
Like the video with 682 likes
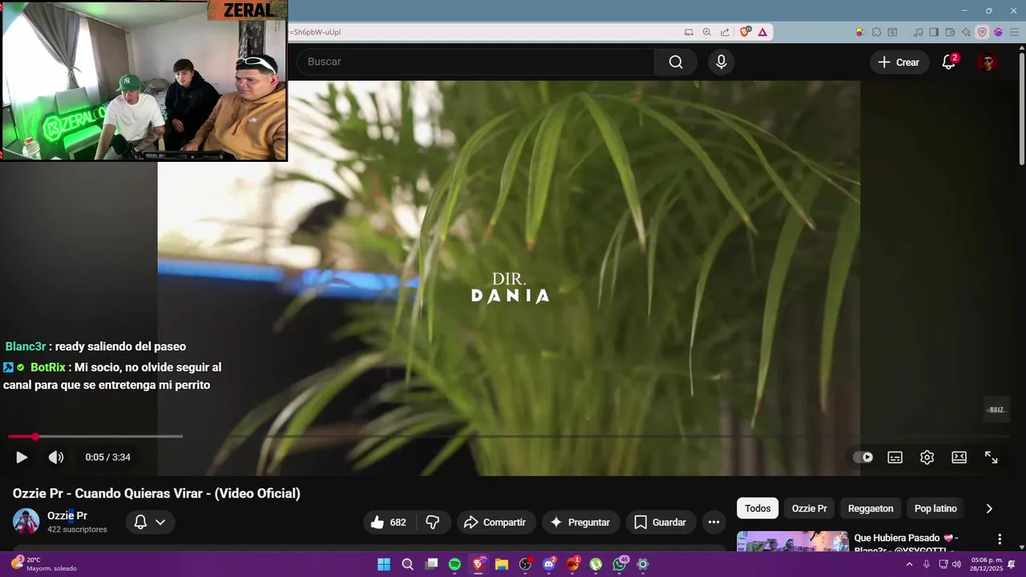(388, 522)
